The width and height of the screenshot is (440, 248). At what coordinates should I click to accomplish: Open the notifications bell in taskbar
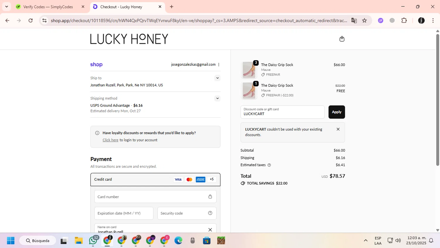431,241
